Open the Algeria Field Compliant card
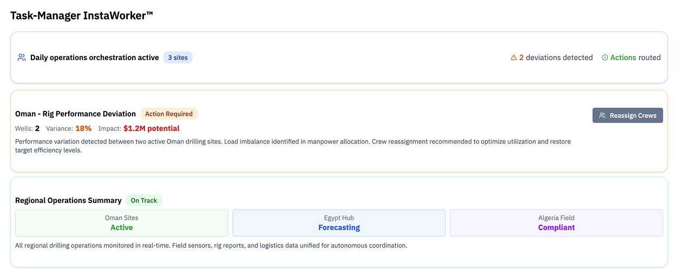This screenshot has width=682, height=276. click(x=556, y=223)
